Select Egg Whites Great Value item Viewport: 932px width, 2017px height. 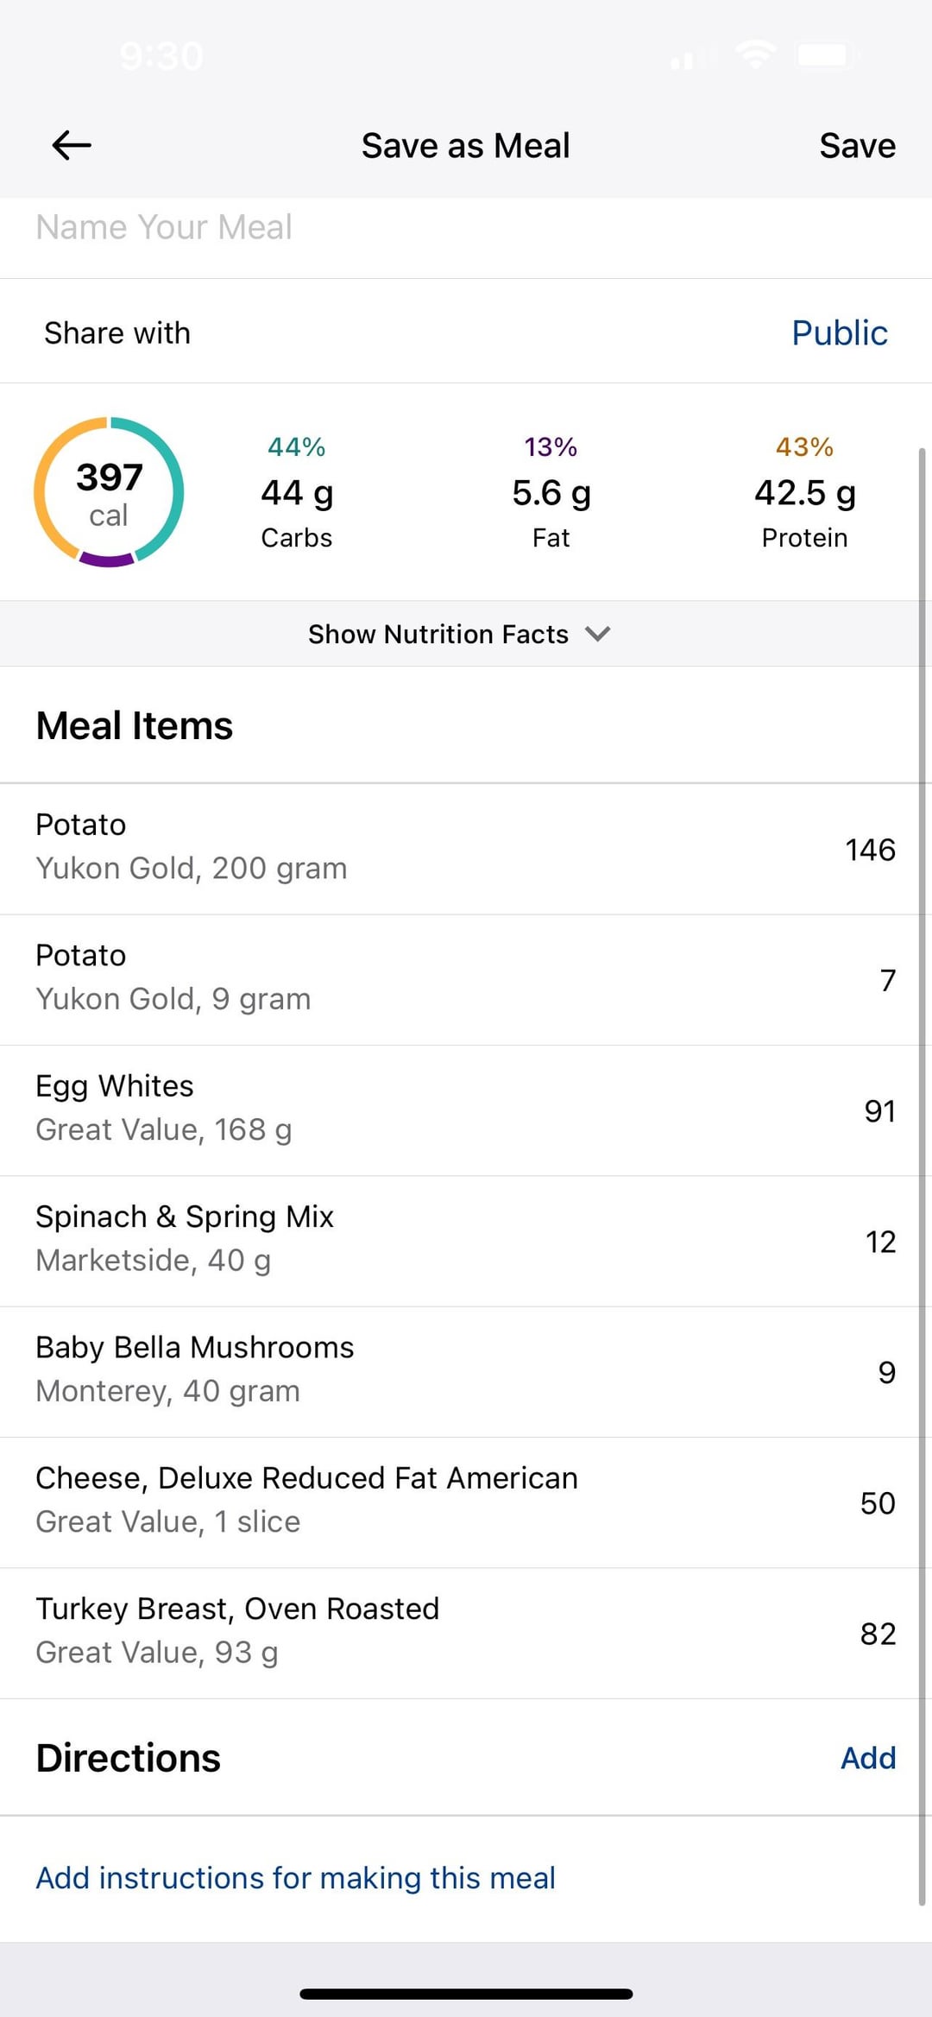466,1110
